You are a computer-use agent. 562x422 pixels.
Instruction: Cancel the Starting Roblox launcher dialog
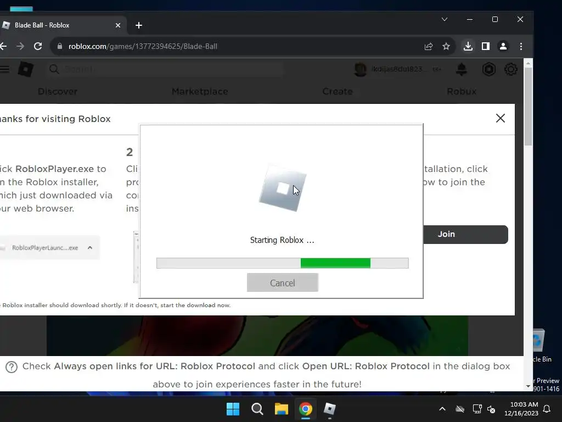[283, 283]
